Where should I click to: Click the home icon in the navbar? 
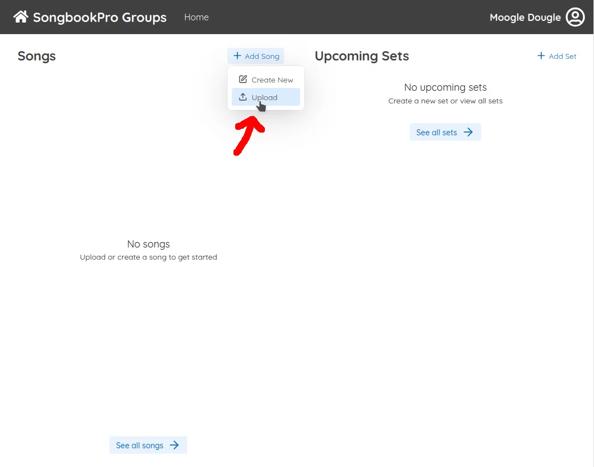20,17
